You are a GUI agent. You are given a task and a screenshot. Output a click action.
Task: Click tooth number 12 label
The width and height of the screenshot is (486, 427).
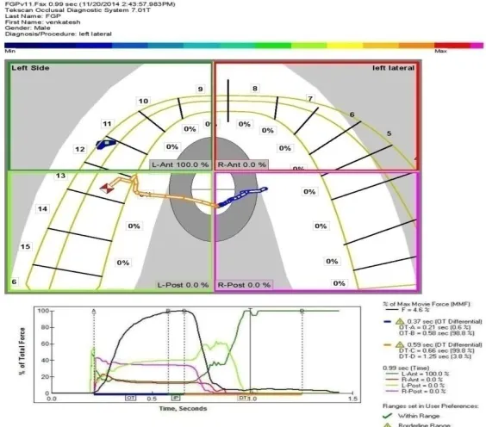(80, 149)
